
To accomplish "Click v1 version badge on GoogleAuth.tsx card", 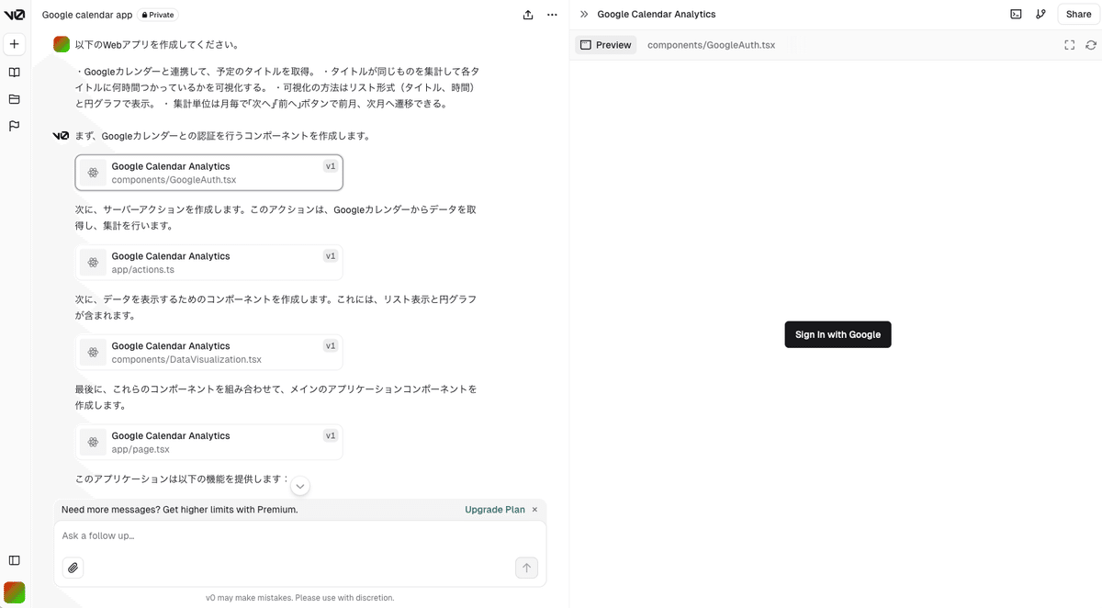I will pos(331,166).
